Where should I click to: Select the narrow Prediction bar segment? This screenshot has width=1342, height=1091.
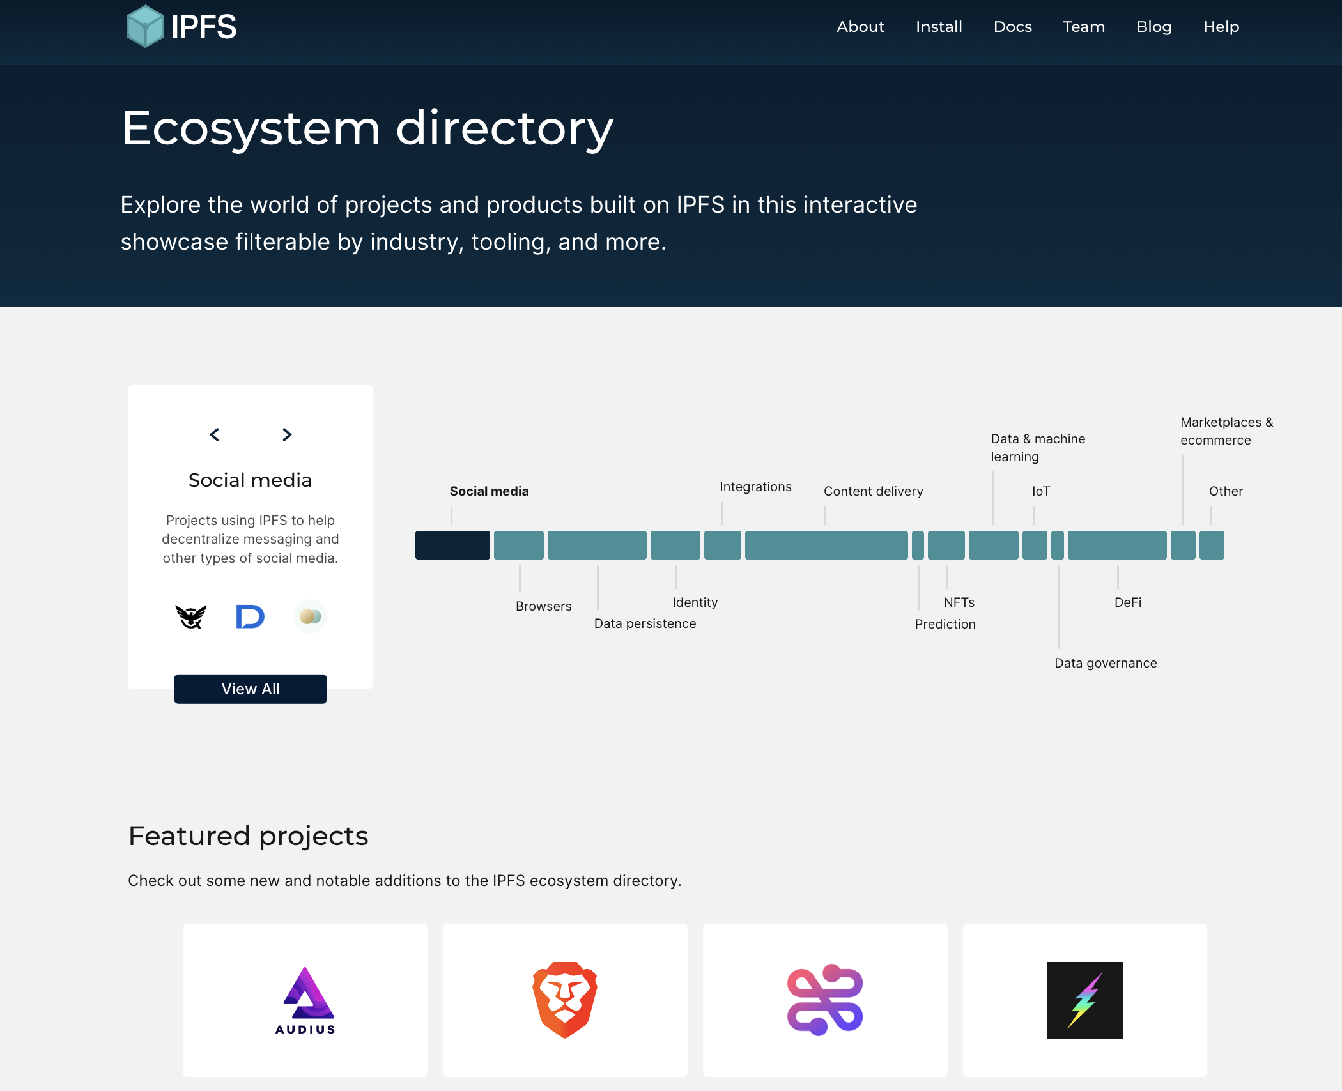coord(918,545)
